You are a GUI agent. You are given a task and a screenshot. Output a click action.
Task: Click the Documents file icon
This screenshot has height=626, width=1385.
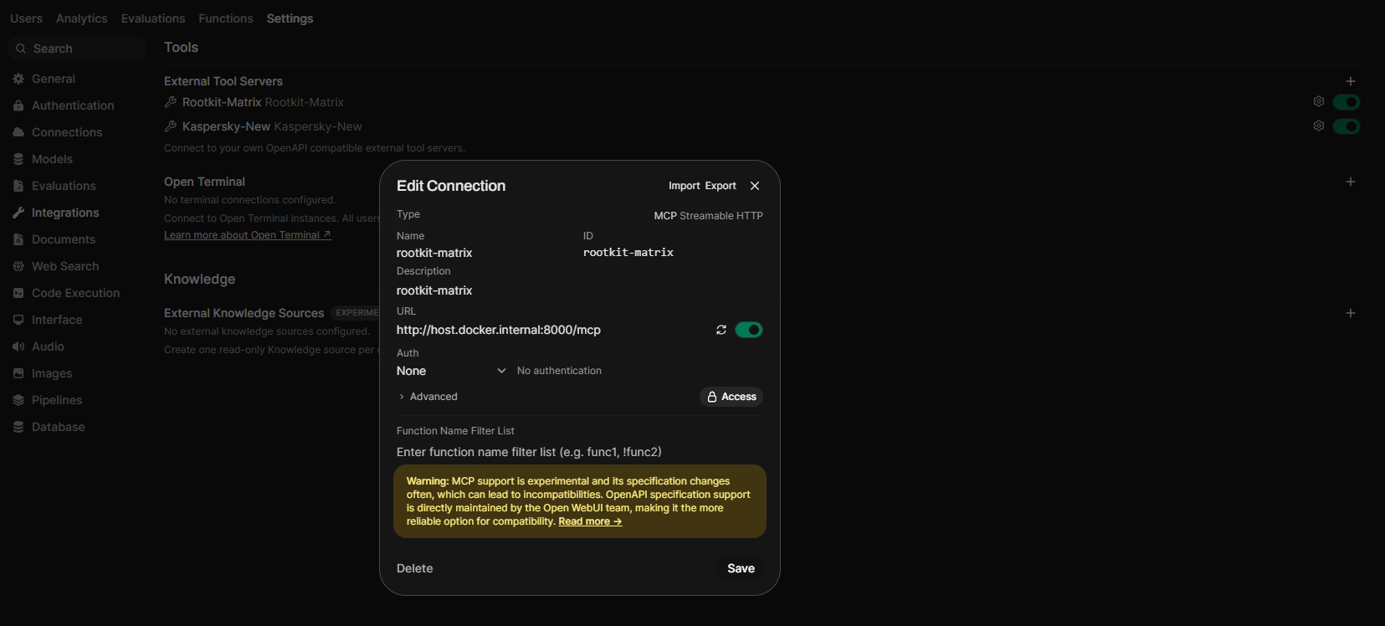pyautogui.click(x=18, y=239)
